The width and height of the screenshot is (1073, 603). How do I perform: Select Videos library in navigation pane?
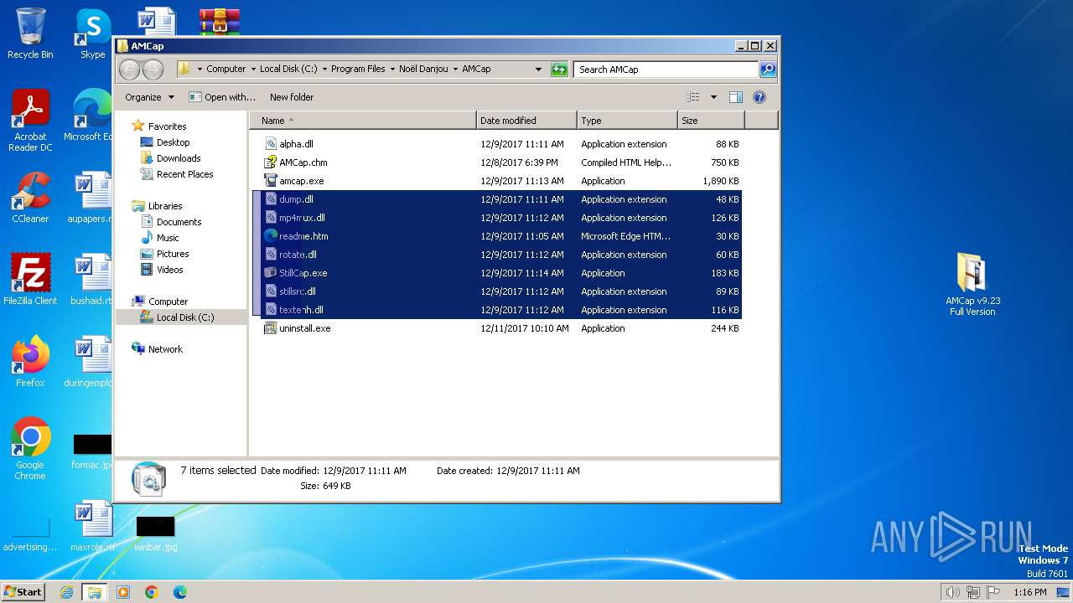click(x=169, y=270)
